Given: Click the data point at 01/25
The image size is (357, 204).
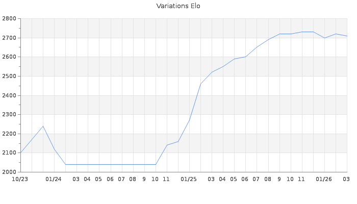Looking at the screenshot, I should coord(189,120).
